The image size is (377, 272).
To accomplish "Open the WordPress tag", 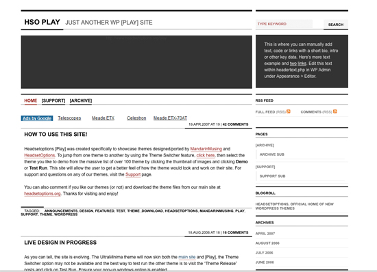I will (66, 215).
